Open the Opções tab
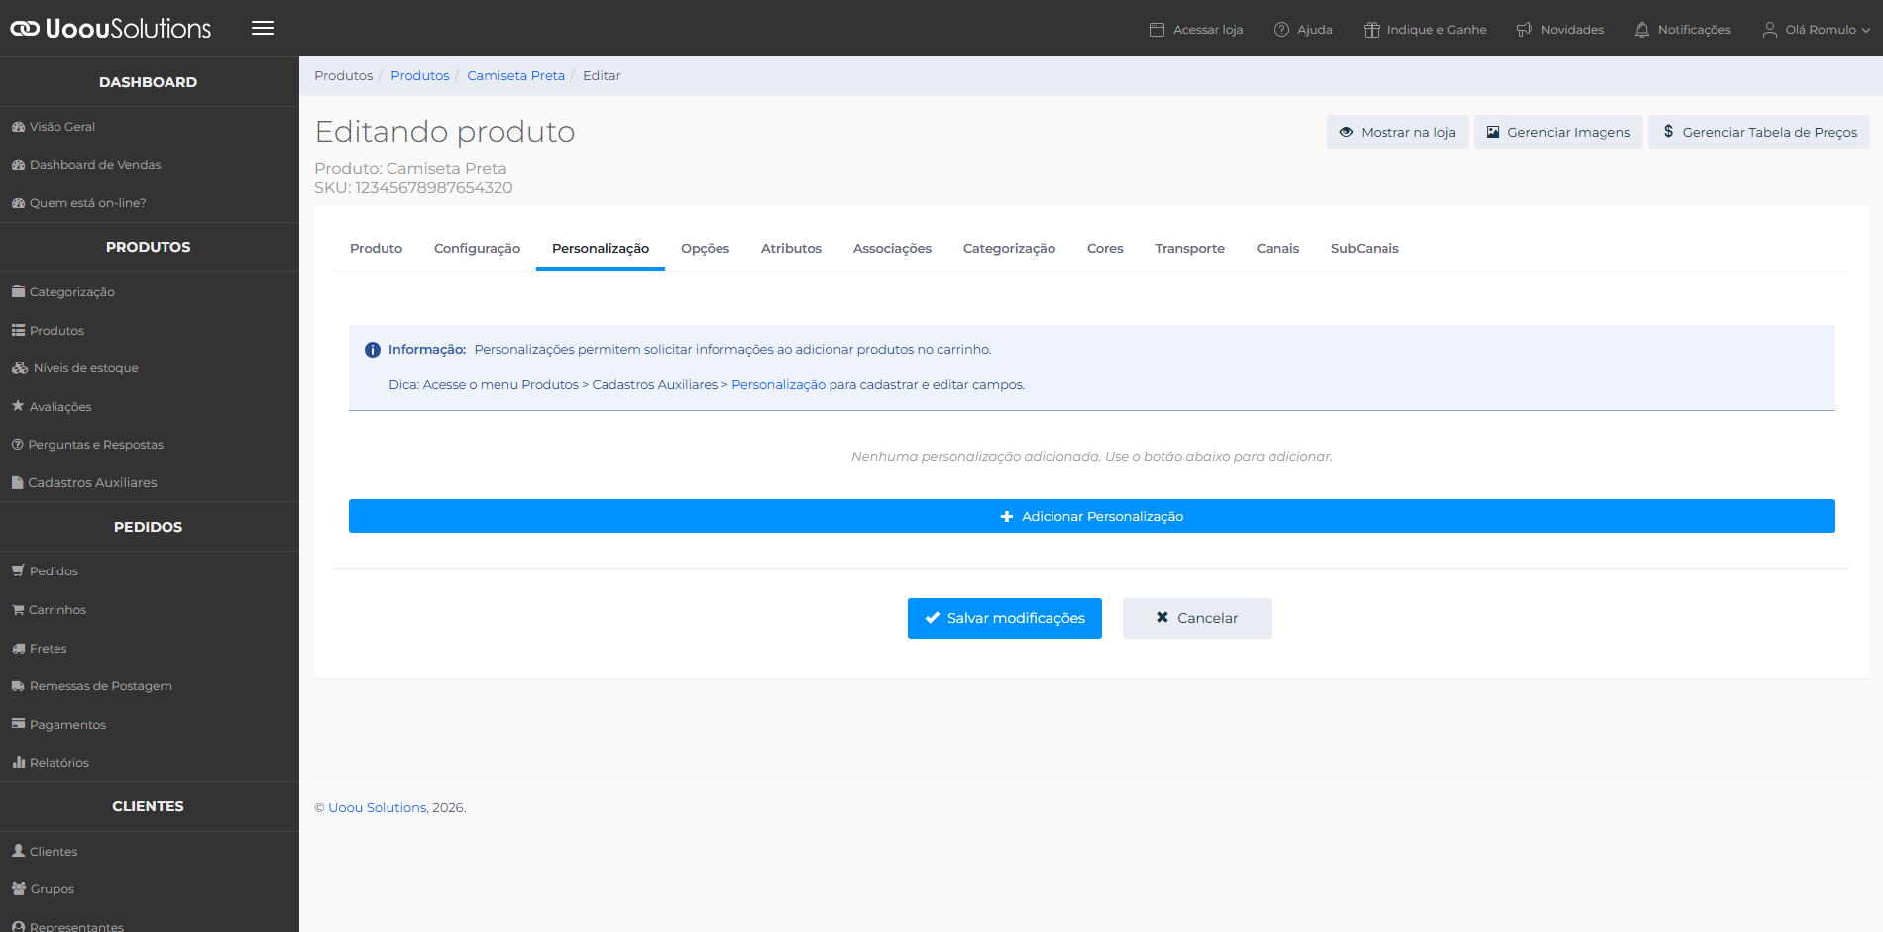1883x932 pixels. click(x=705, y=249)
